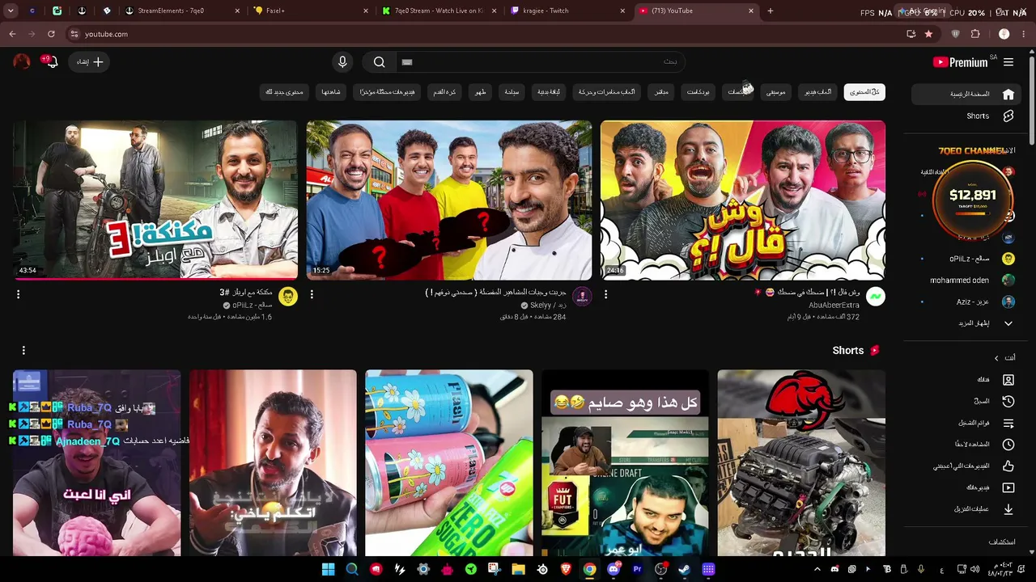Open Premiere Pro from the taskbar

pyautogui.click(x=637, y=569)
